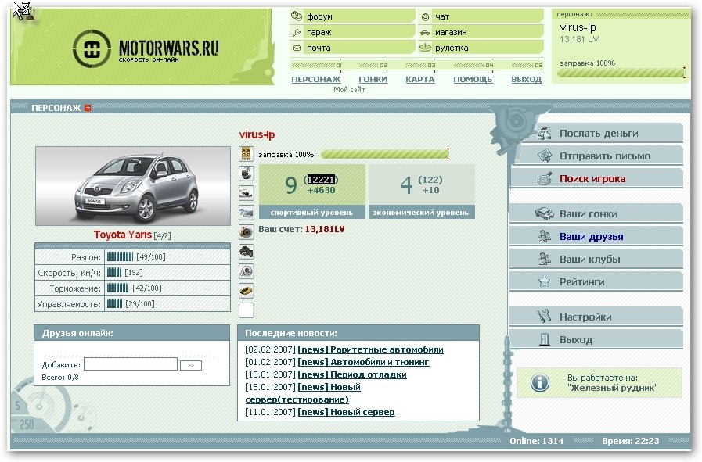Click the Добавить friend input field
The width and height of the screenshot is (702, 462).
tap(130, 364)
